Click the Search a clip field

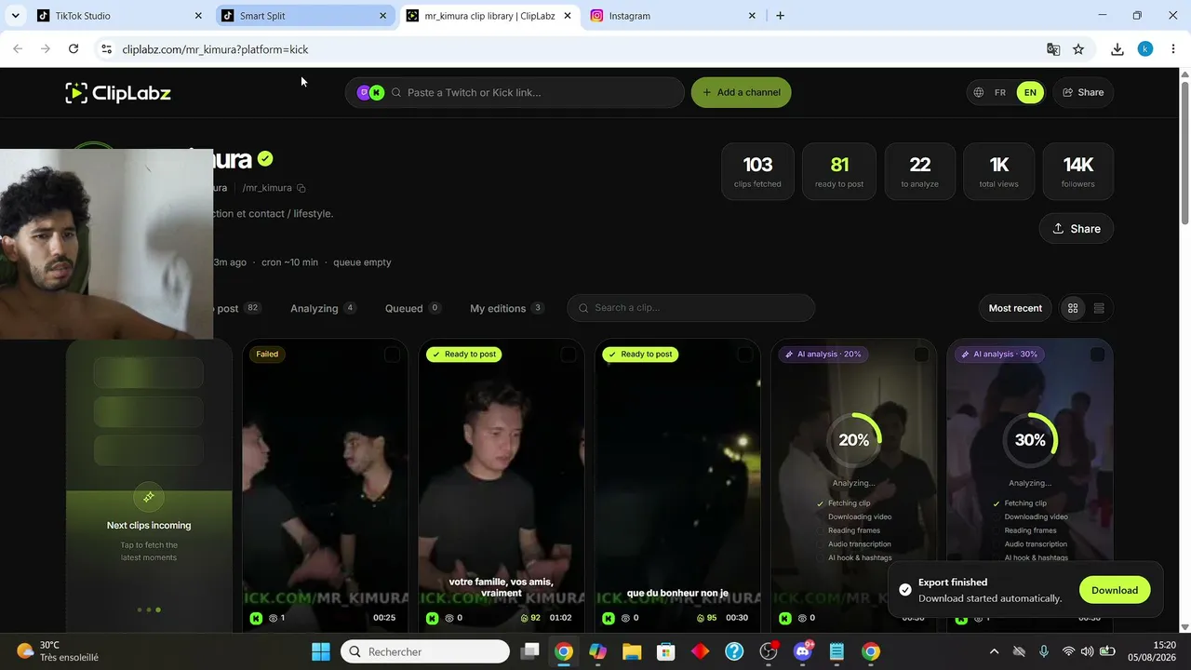pos(691,308)
